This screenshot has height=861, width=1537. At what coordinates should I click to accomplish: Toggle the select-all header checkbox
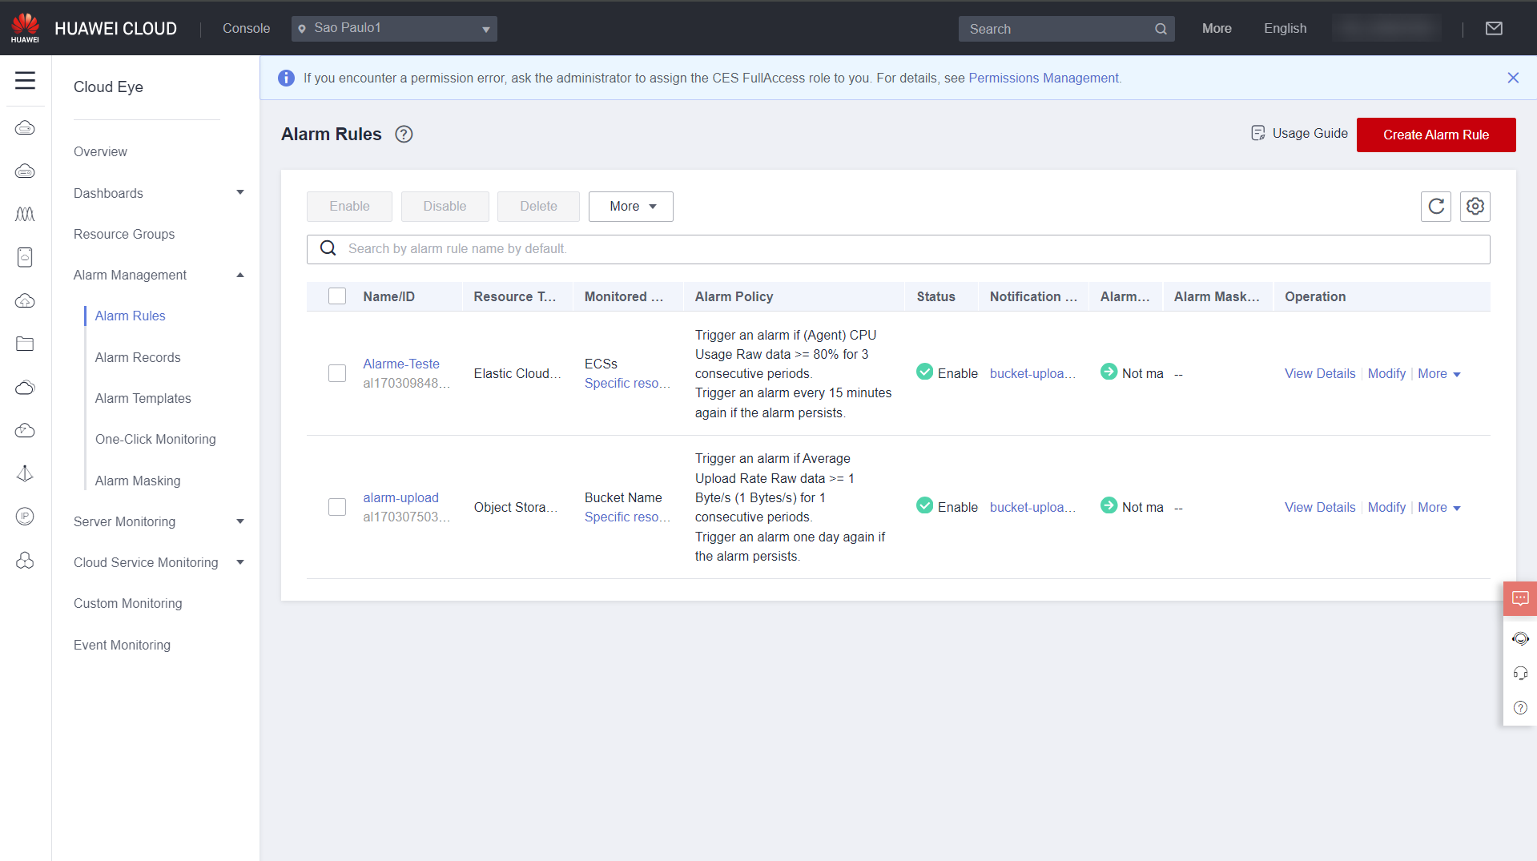tap(337, 296)
